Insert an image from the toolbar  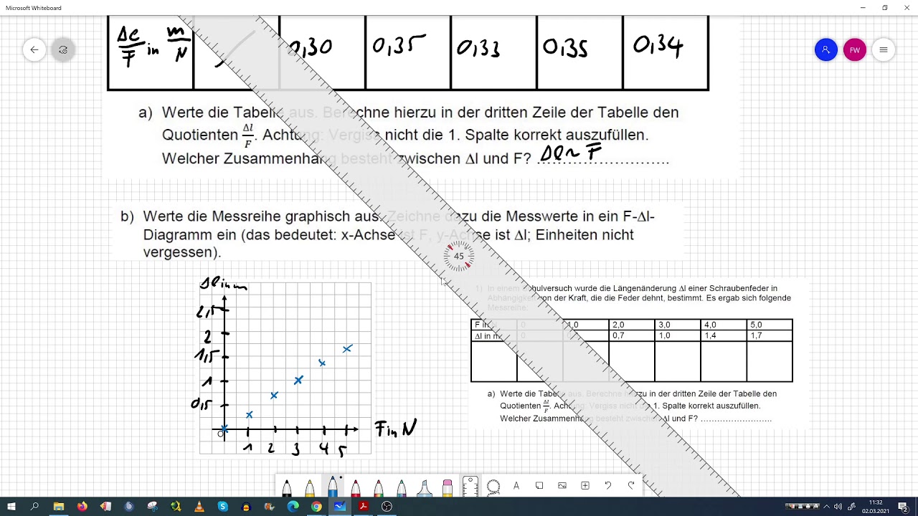[562, 486]
